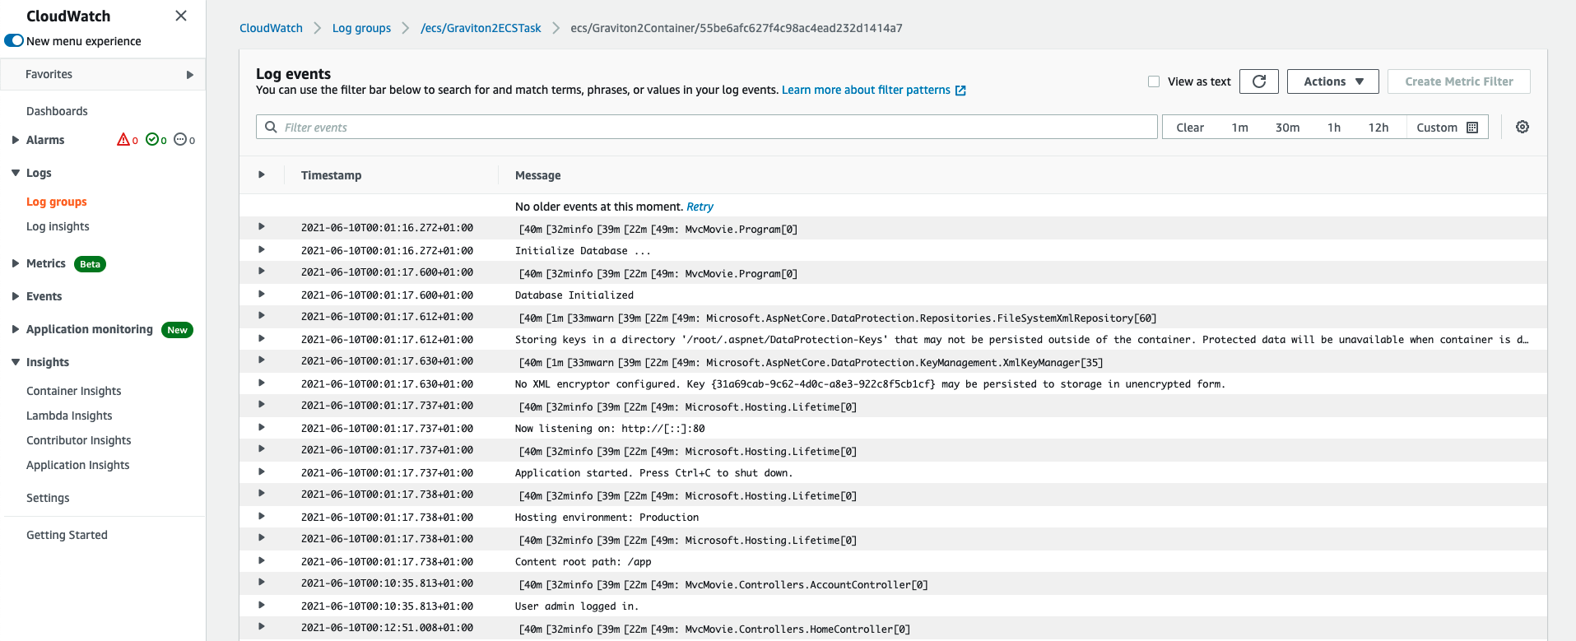Viewport: 1576px width, 641px height.
Task: Open Getting Started in the sidebar
Action: click(x=67, y=535)
